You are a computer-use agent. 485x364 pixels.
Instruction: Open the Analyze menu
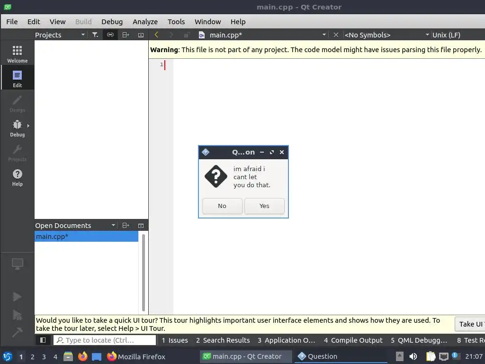click(x=145, y=22)
